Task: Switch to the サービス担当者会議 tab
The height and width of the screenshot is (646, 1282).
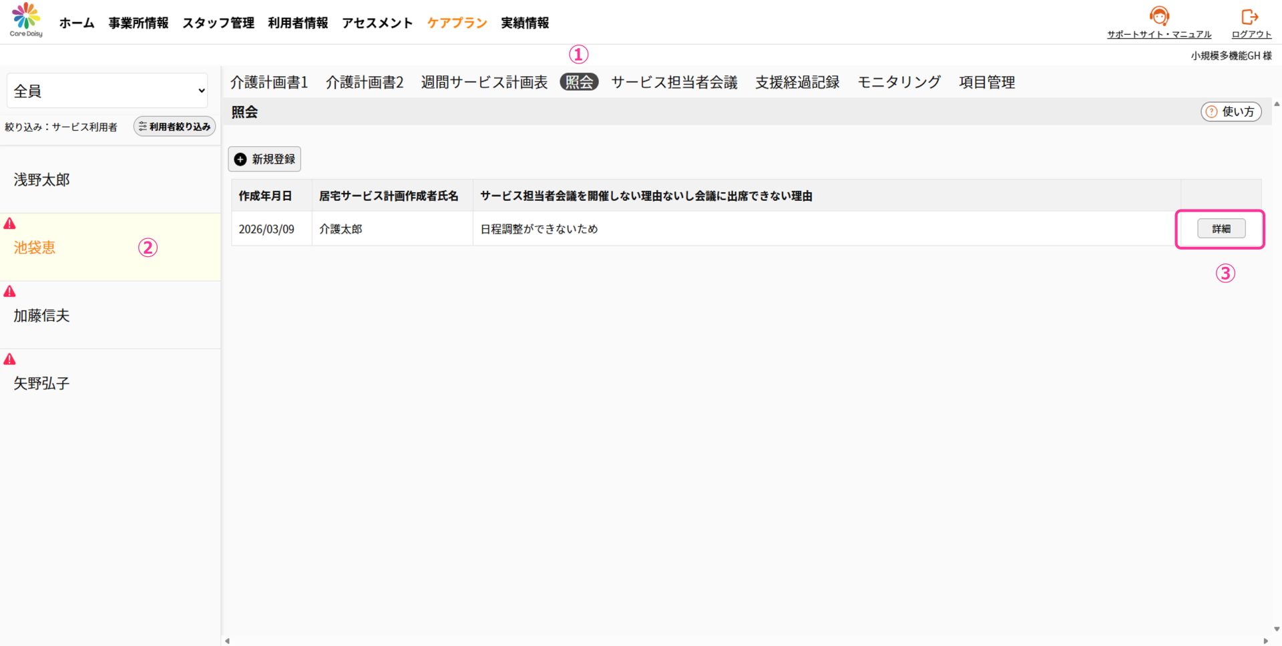Action: [674, 82]
